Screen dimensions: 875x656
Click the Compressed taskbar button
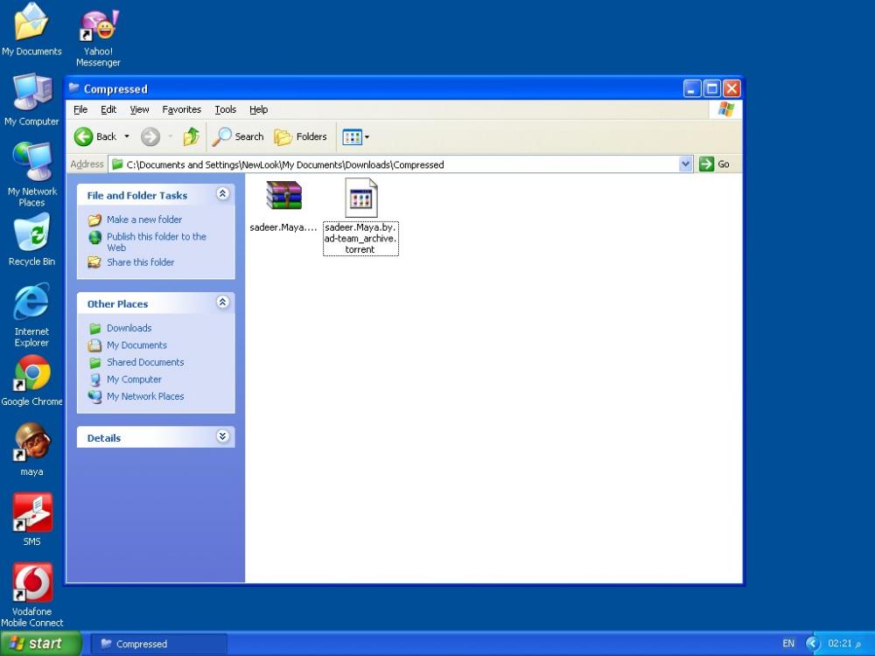[x=158, y=644]
